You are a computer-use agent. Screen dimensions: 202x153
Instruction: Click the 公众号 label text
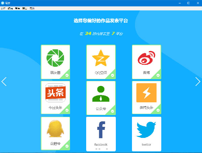coord(101,109)
